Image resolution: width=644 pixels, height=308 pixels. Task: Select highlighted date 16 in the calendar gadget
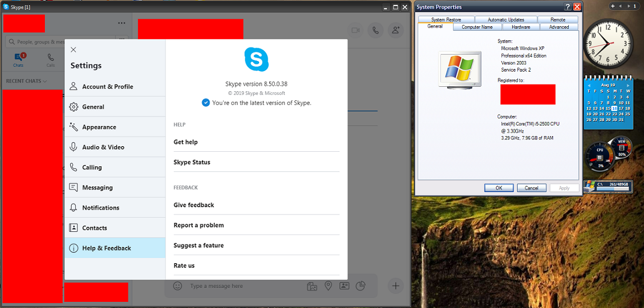(614, 108)
